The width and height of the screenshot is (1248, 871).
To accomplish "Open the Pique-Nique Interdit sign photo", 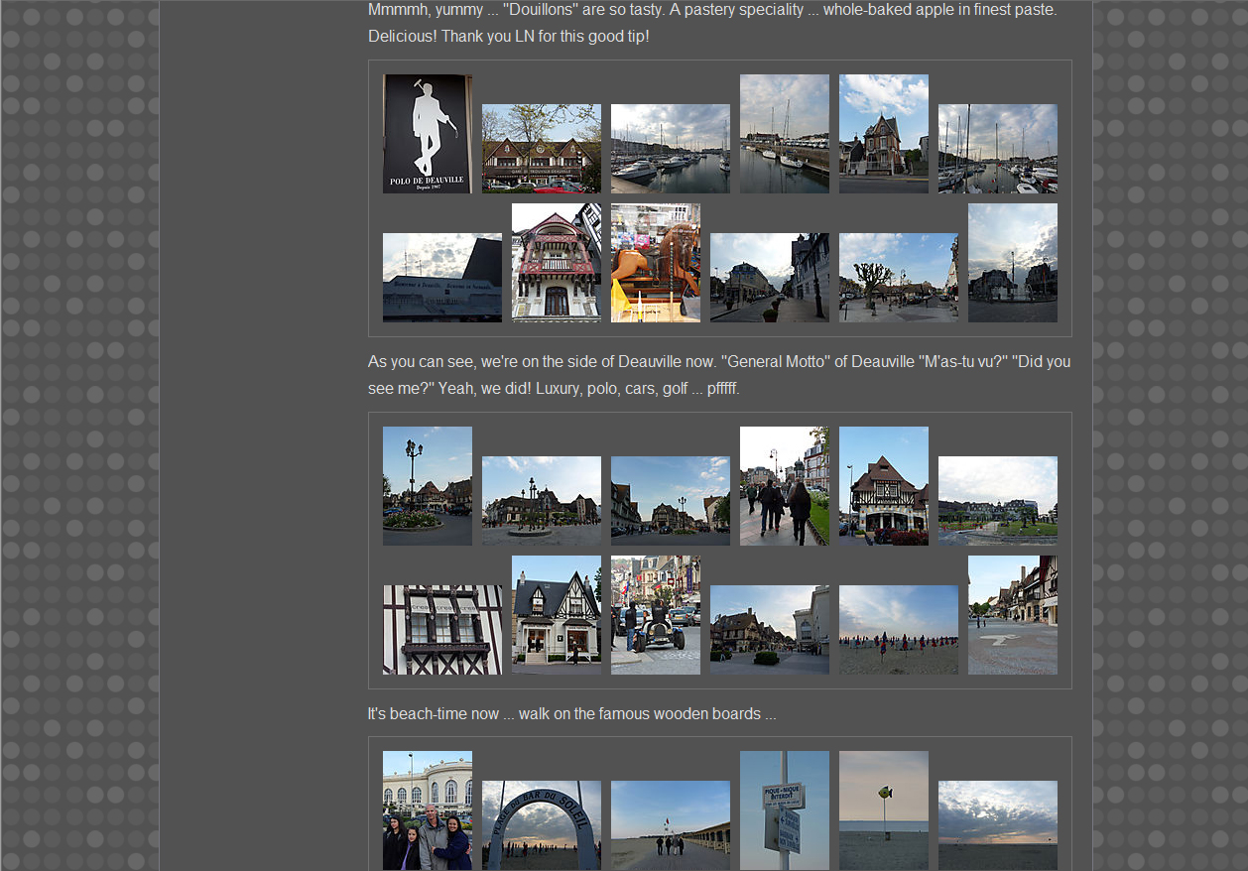I will coord(784,810).
